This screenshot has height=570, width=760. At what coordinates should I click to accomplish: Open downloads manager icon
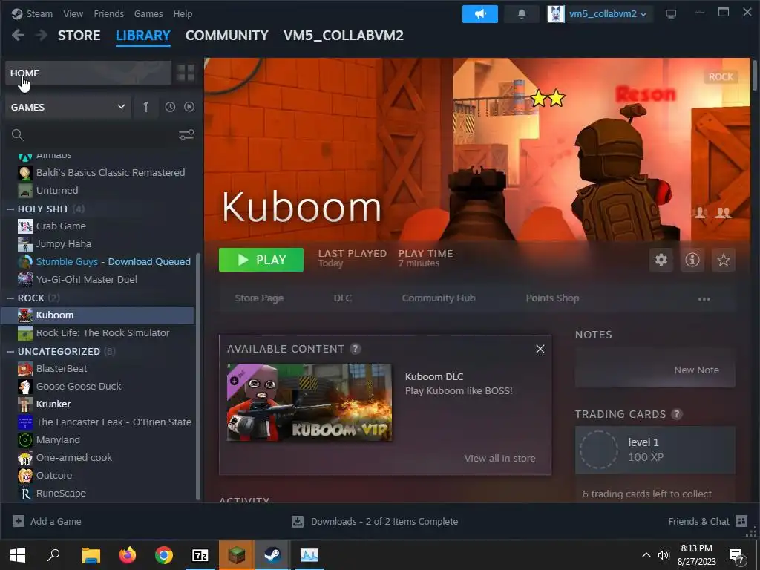click(x=298, y=522)
